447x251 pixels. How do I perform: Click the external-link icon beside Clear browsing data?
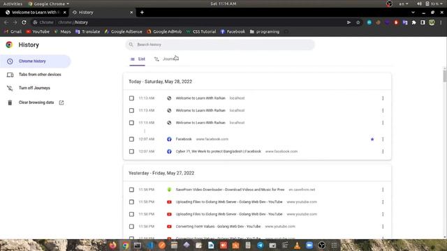pyautogui.click(x=61, y=102)
